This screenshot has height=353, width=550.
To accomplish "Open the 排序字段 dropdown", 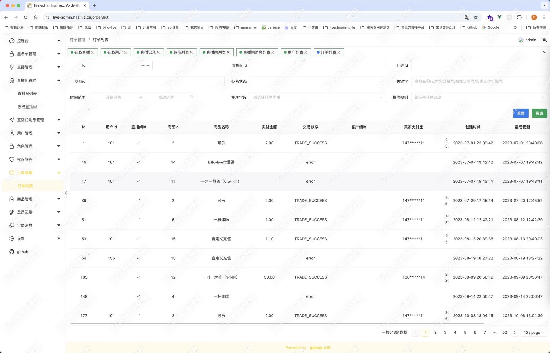I will tap(317, 97).
